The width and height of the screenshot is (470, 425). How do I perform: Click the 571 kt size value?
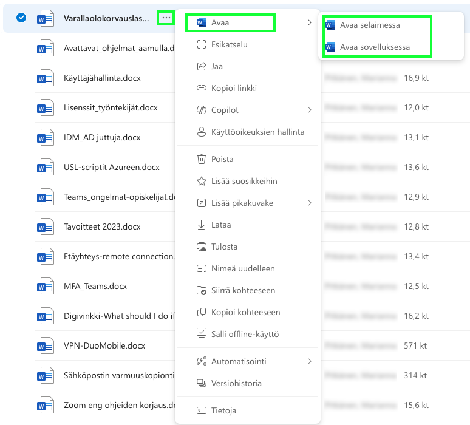click(415, 345)
